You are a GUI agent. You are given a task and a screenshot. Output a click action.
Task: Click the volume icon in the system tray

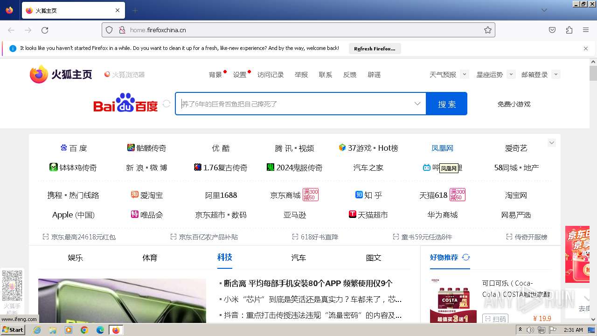[x=531, y=330]
